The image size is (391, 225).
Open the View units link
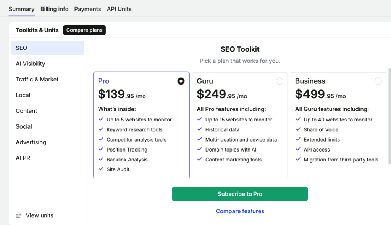[x=39, y=215]
